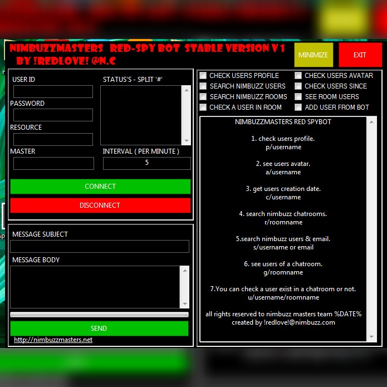The image size is (387, 387).
Task: Focus the USER ID input field
Action: (53, 91)
